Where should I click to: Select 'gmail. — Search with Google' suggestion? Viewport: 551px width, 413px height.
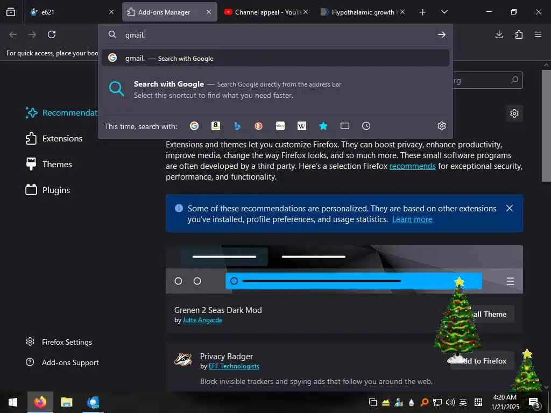(x=275, y=58)
